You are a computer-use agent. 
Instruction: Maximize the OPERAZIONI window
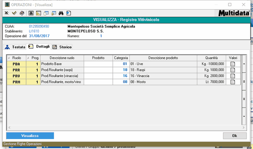pyautogui.click(x=230, y=4)
